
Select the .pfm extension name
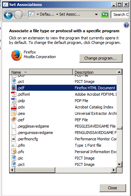21,145
